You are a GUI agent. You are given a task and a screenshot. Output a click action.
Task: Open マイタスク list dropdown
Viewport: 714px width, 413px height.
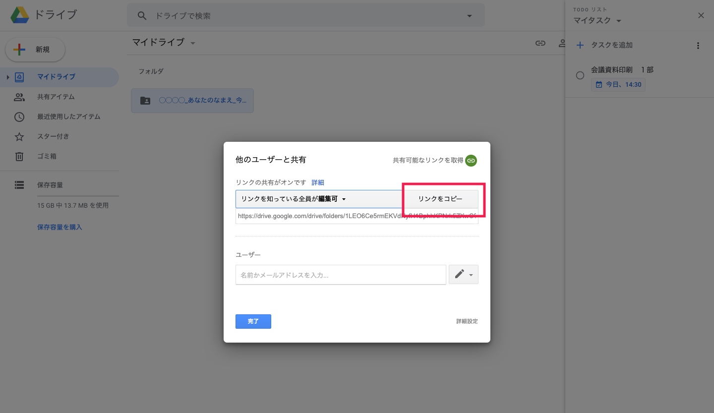[597, 21]
